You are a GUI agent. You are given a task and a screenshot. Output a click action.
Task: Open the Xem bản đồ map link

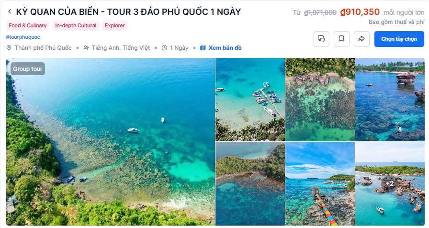(x=225, y=48)
